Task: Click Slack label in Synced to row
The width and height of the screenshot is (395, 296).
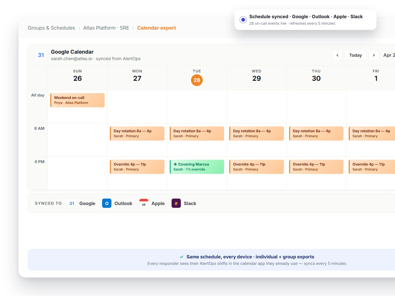Action: 190,203
